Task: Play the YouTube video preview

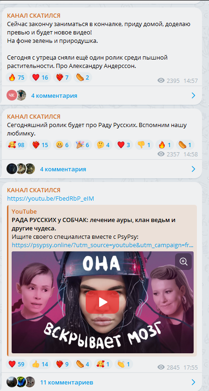Action: click(x=102, y=302)
